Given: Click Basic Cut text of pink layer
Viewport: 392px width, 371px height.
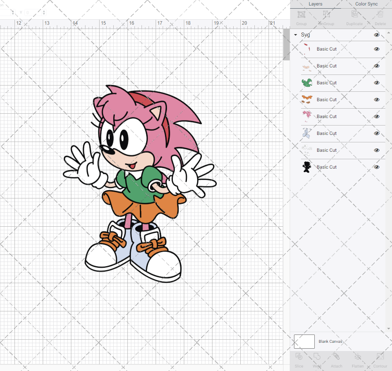Looking at the screenshot, I should [x=327, y=116].
